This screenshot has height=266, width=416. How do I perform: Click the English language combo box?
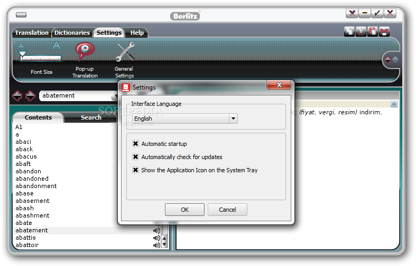(185, 119)
